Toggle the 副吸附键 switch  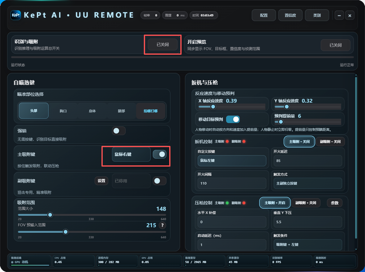tap(159, 181)
